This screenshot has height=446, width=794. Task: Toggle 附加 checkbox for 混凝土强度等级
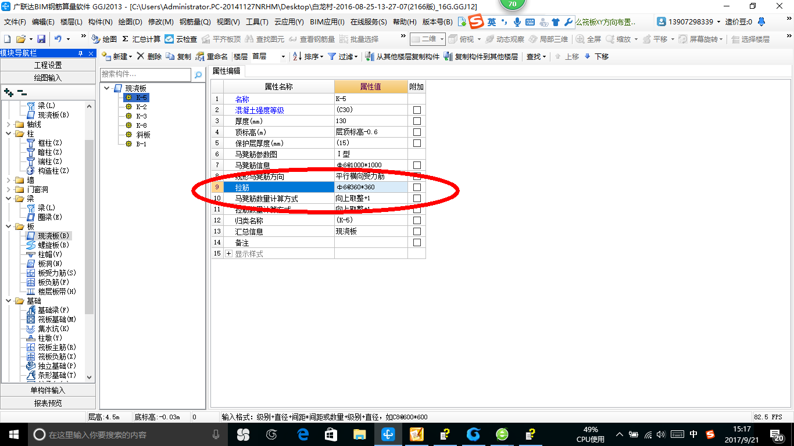coord(417,110)
